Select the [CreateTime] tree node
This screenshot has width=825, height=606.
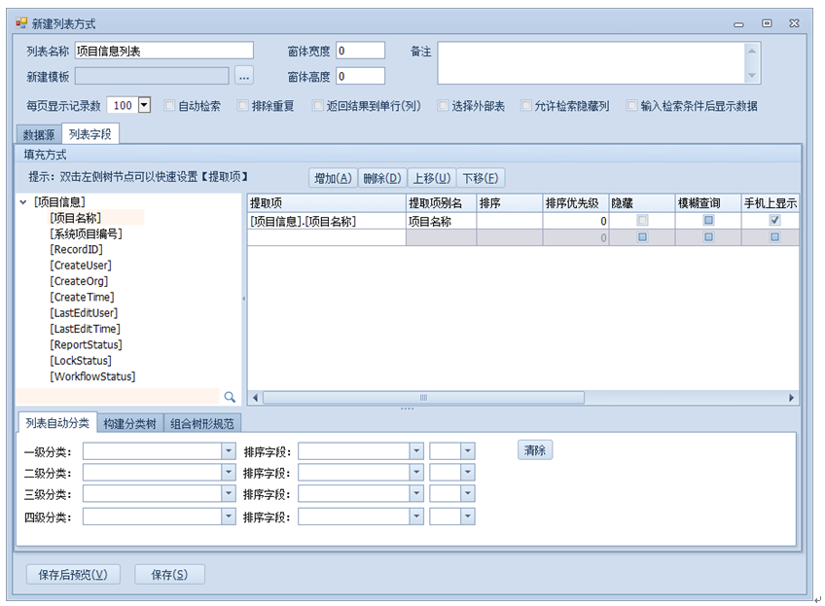point(82,297)
